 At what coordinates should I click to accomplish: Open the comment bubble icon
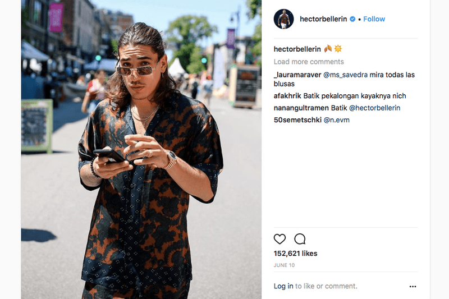point(300,239)
